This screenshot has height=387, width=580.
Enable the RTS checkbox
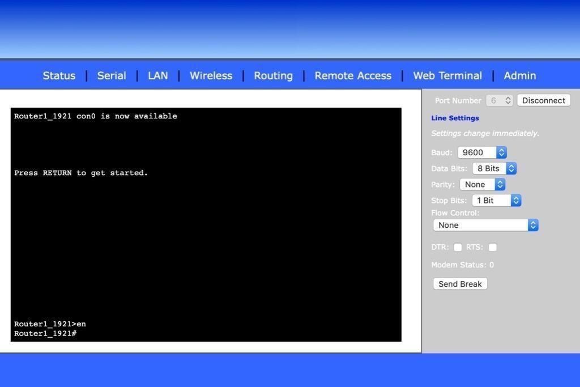point(492,247)
